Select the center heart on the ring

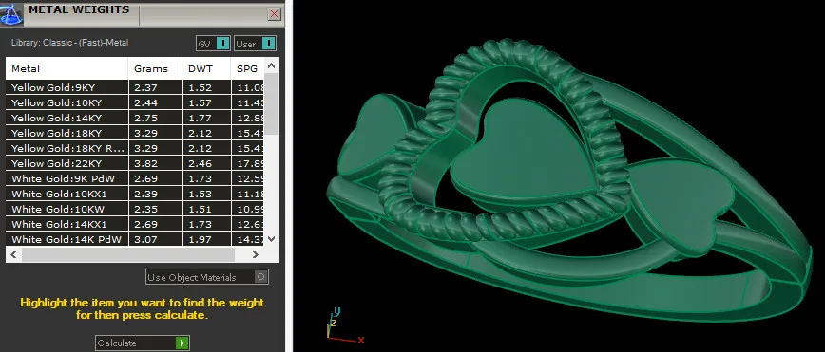(524, 151)
